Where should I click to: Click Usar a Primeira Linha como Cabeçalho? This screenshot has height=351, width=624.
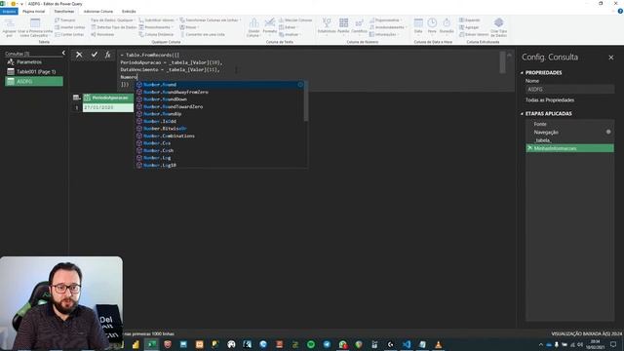pos(35,28)
